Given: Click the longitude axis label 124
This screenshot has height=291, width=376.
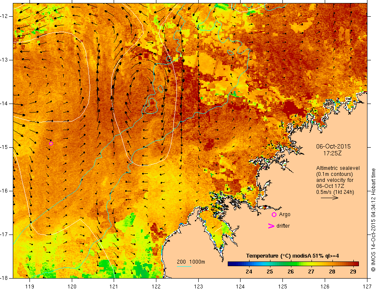Looking at the screenshot, I should (241, 286).
